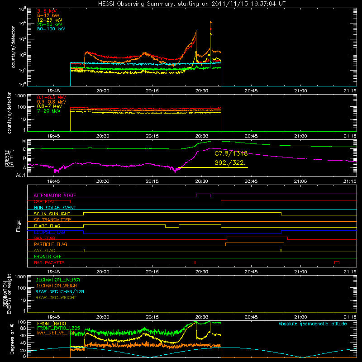Click the Degrees or % axis label

[x=12, y=339]
